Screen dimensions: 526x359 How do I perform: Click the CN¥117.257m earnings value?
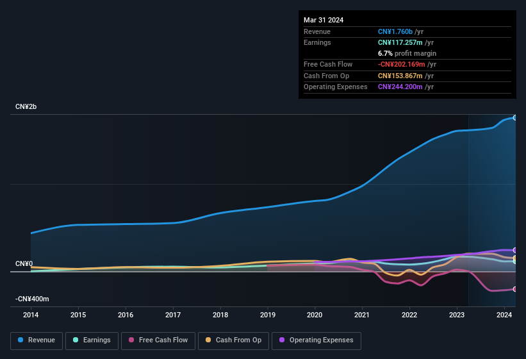[400, 42]
